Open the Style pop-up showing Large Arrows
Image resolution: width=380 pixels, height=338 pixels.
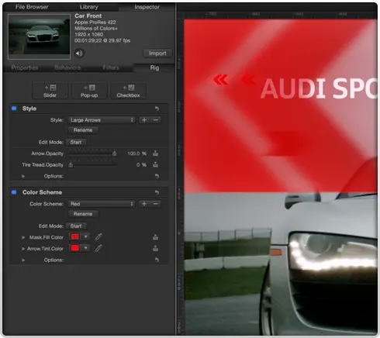coord(102,120)
